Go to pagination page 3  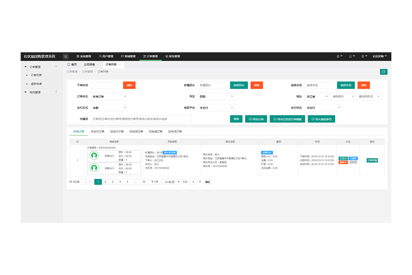(x=113, y=182)
